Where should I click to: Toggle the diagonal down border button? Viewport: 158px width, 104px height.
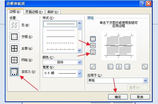click(x=145, y=67)
